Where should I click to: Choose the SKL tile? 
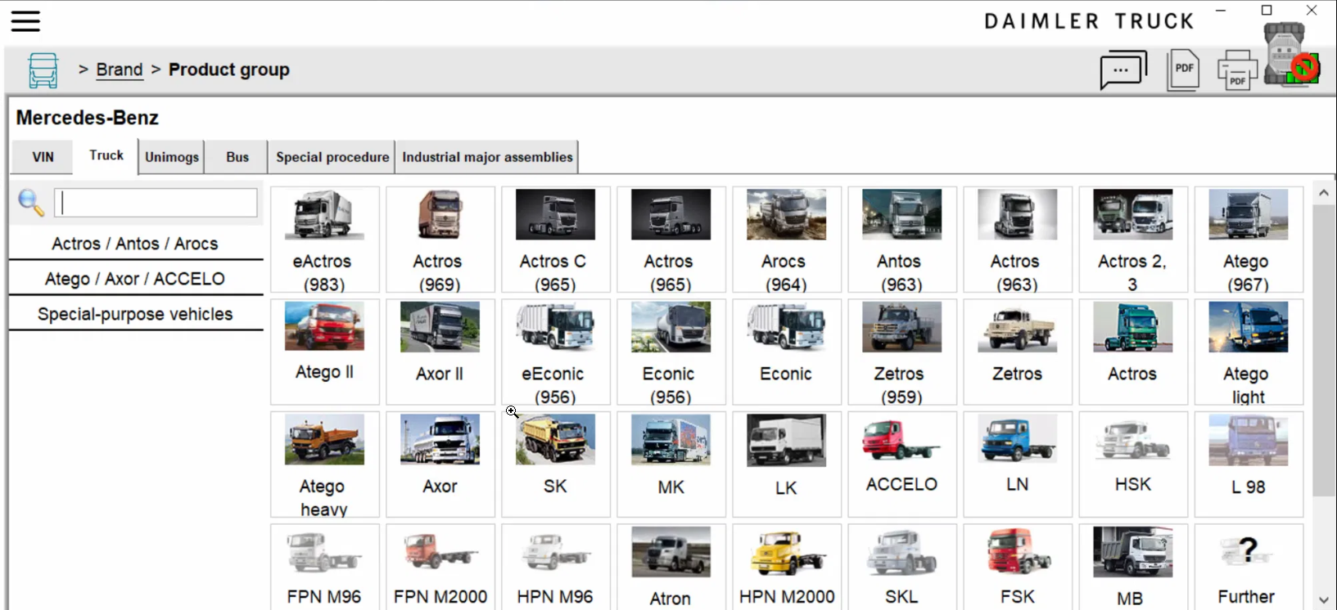(x=902, y=567)
